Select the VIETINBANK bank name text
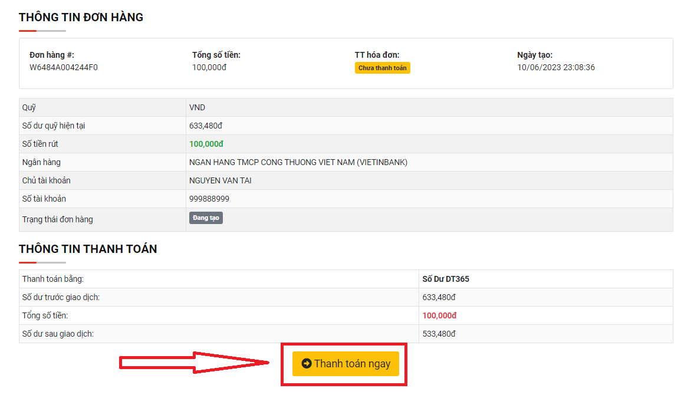Screen dimensions: 691x408 click(x=298, y=162)
